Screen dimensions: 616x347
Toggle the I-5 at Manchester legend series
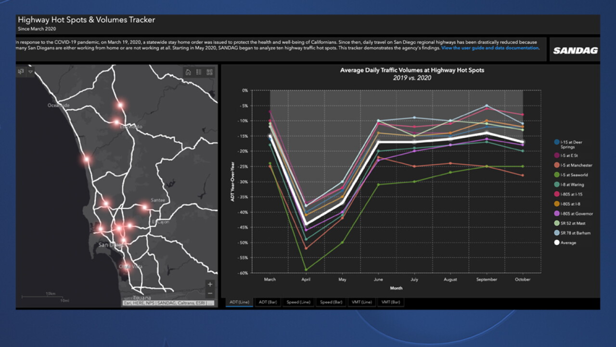(x=573, y=165)
